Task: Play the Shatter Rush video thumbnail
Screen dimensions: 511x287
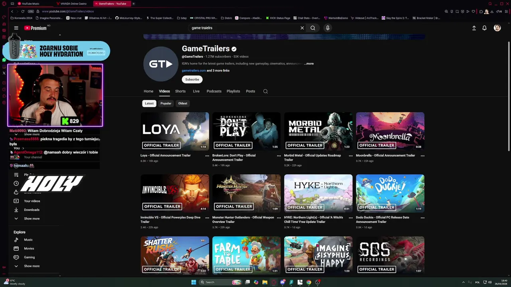Action: coord(174,255)
